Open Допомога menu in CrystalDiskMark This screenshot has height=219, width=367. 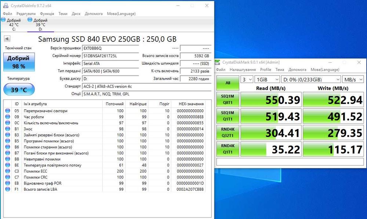[297, 69]
